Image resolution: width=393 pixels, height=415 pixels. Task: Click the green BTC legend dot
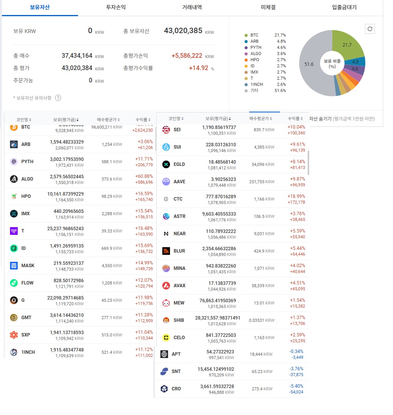click(x=246, y=35)
